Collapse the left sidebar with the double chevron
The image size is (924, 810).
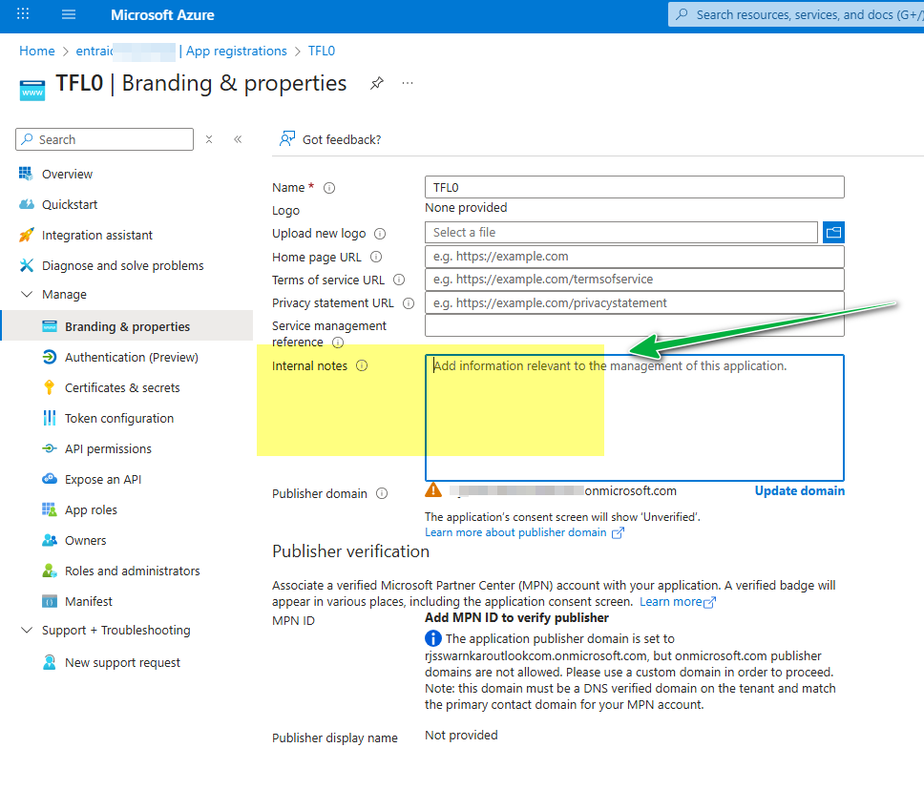click(238, 139)
